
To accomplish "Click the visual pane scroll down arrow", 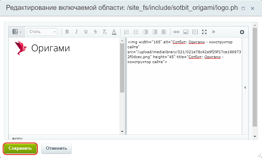I will [x=122, y=132].
